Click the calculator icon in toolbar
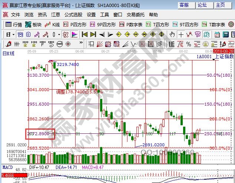The width and height of the screenshot is (235, 183). click(x=225, y=34)
